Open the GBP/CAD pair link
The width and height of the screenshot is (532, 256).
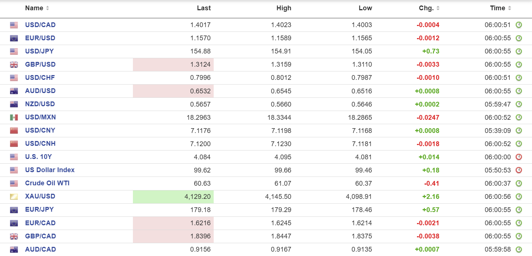pos(40,236)
